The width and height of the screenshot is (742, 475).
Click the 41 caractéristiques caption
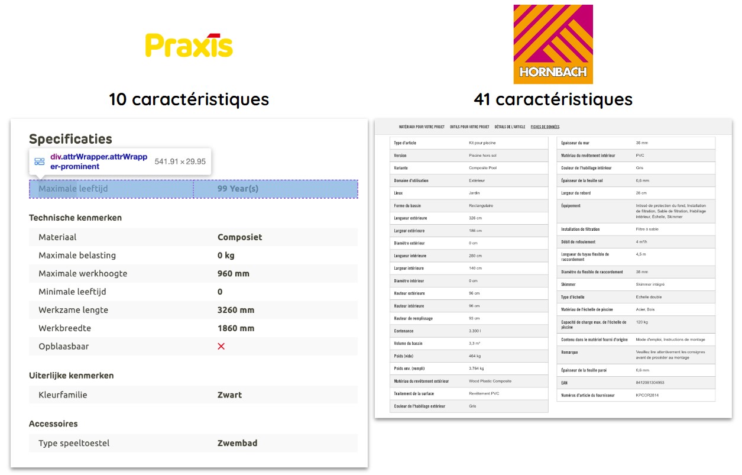coord(553,99)
